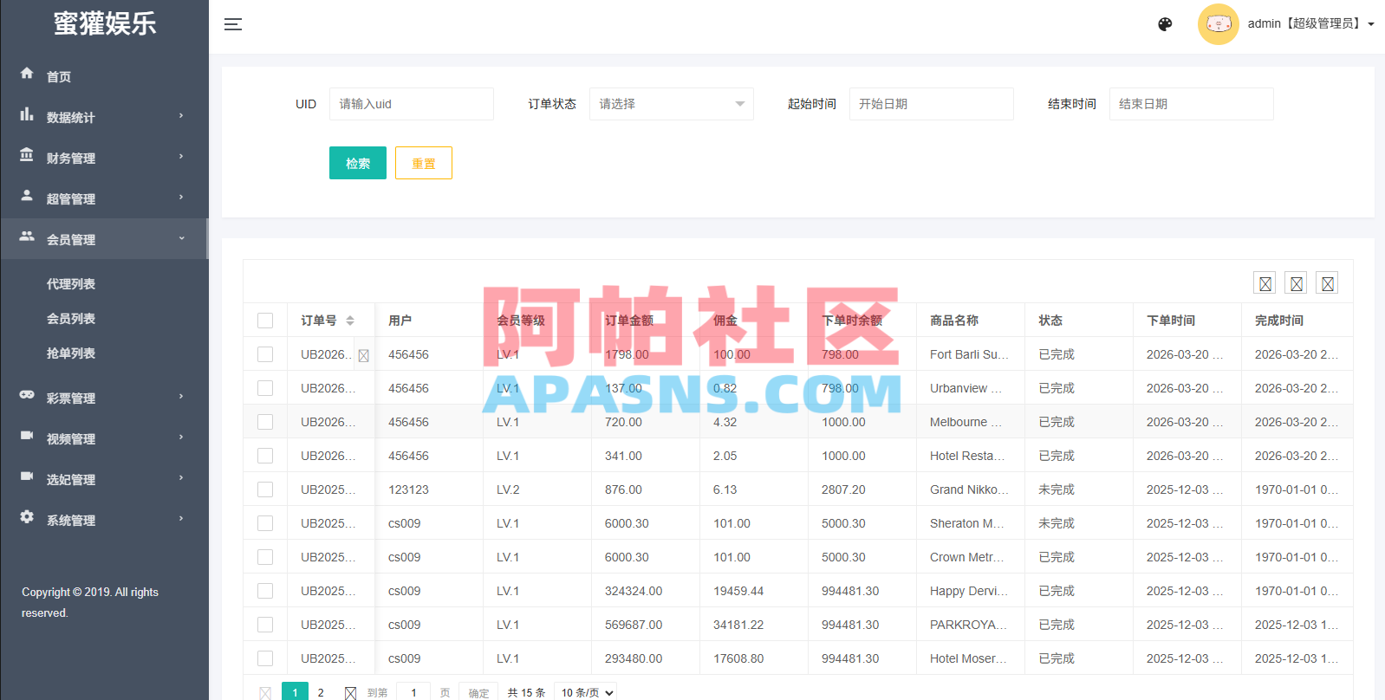Open the 订单状态 请选择 dropdown
The width and height of the screenshot is (1385, 700).
click(x=672, y=104)
